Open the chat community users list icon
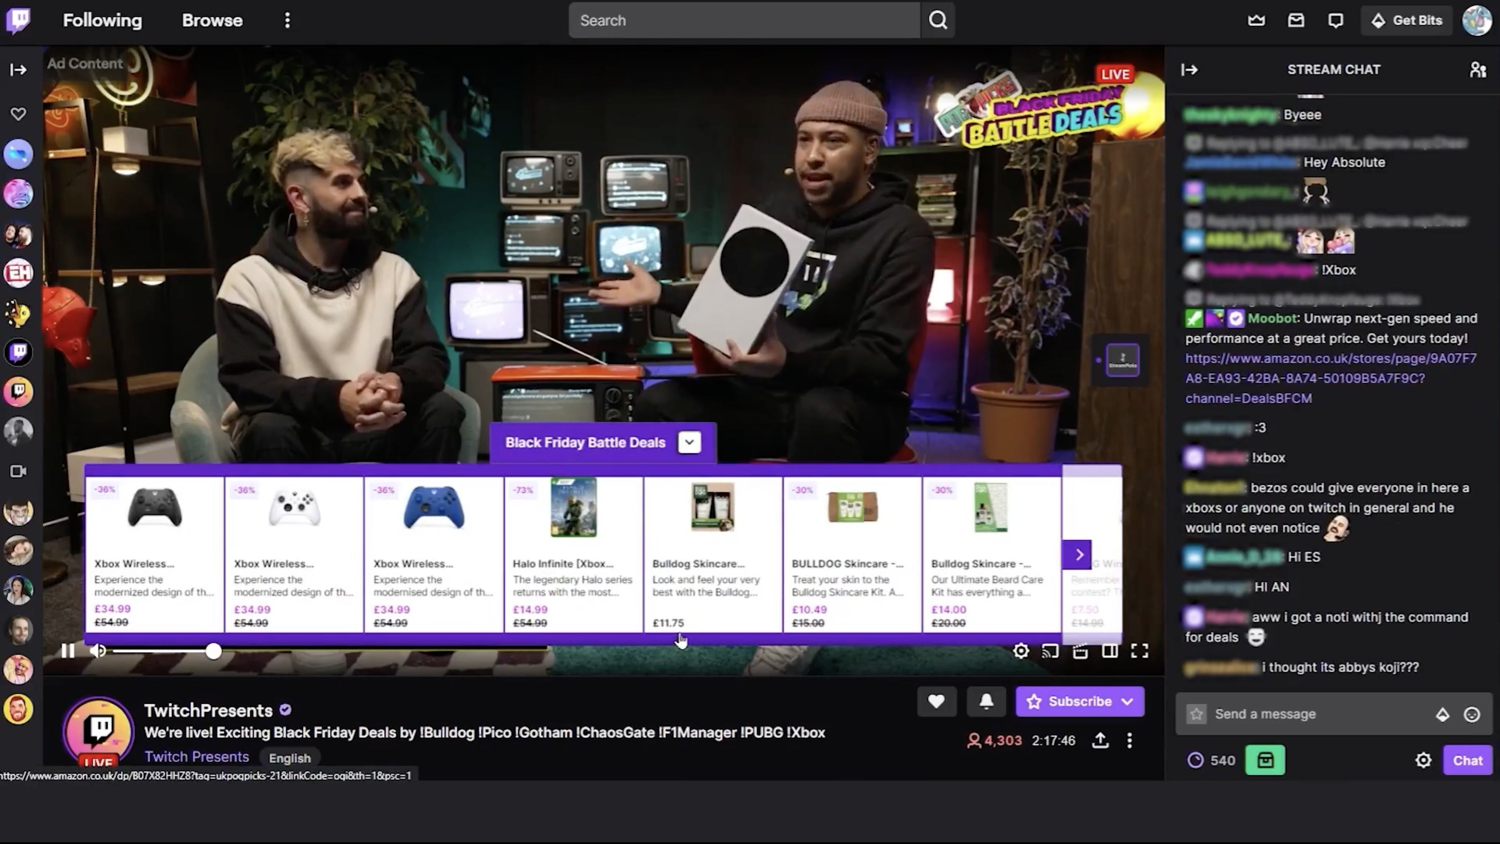The height and width of the screenshot is (844, 1500). coord(1477,70)
